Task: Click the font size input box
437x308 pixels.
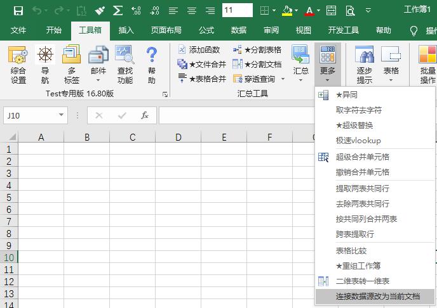Action: click(x=237, y=10)
